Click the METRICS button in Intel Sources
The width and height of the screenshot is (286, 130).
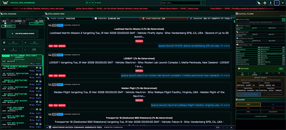(8, 26)
